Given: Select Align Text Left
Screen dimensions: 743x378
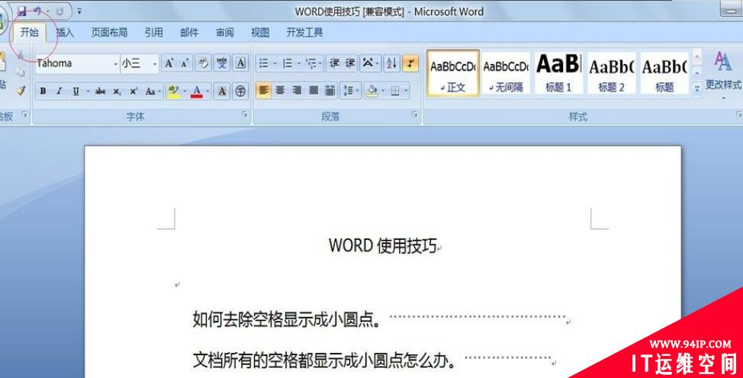Looking at the screenshot, I should [264, 91].
